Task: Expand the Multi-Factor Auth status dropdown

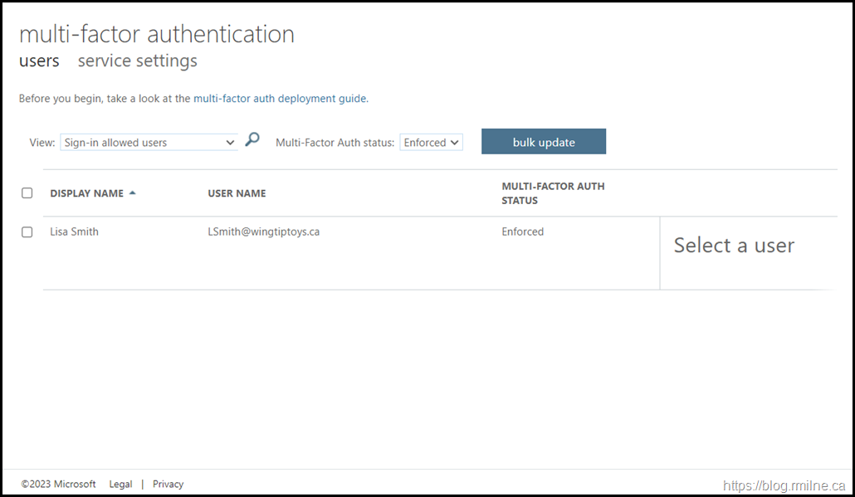Action: click(431, 143)
